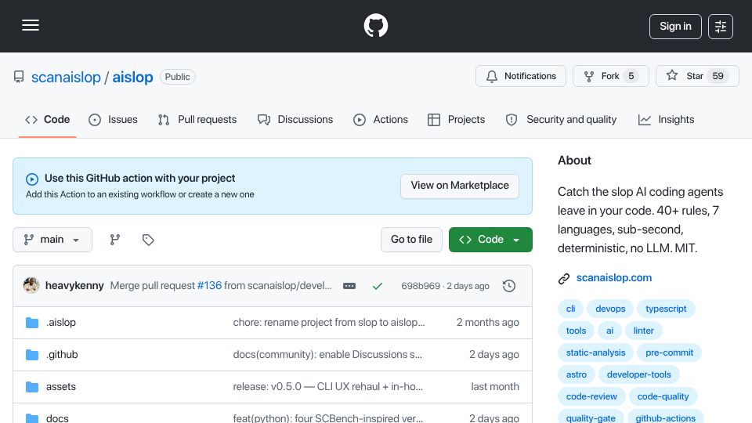
Task: Click the Notifications bell button
Action: pyautogui.click(x=521, y=76)
